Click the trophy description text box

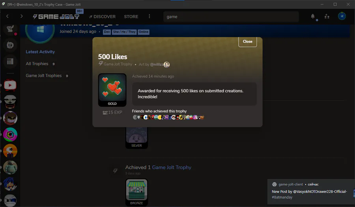point(194,94)
